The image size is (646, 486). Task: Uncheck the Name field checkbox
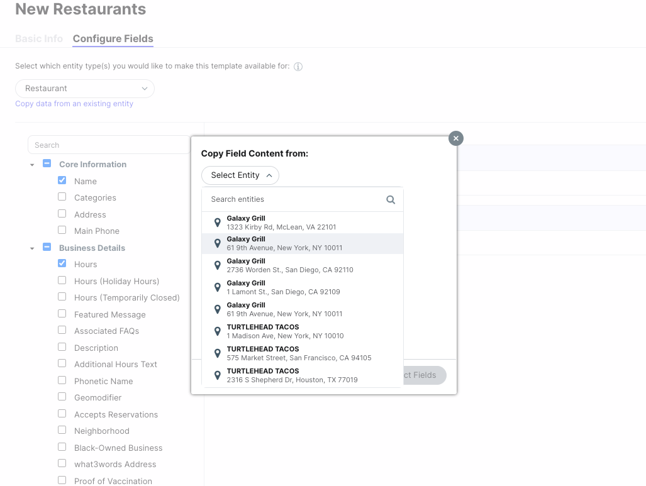coord(62,180)
